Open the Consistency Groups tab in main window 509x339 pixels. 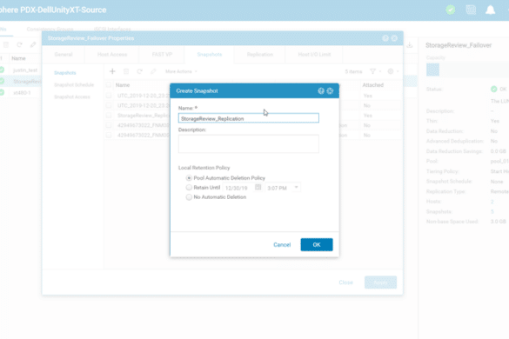tap(50, 29)
